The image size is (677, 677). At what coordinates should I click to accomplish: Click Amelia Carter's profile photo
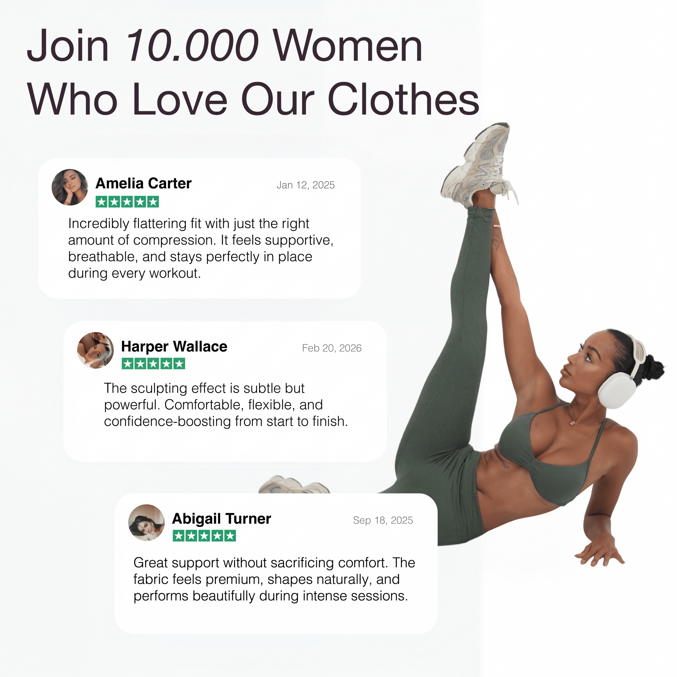click(70, 187)
